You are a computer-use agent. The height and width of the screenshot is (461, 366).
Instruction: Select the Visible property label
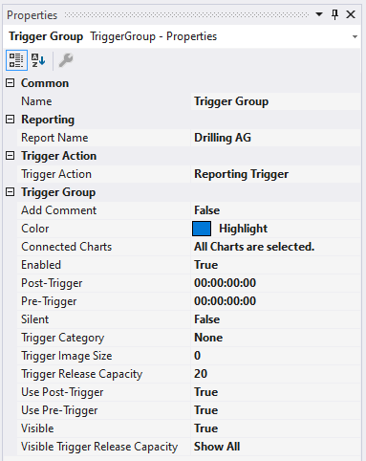point(37,428)
